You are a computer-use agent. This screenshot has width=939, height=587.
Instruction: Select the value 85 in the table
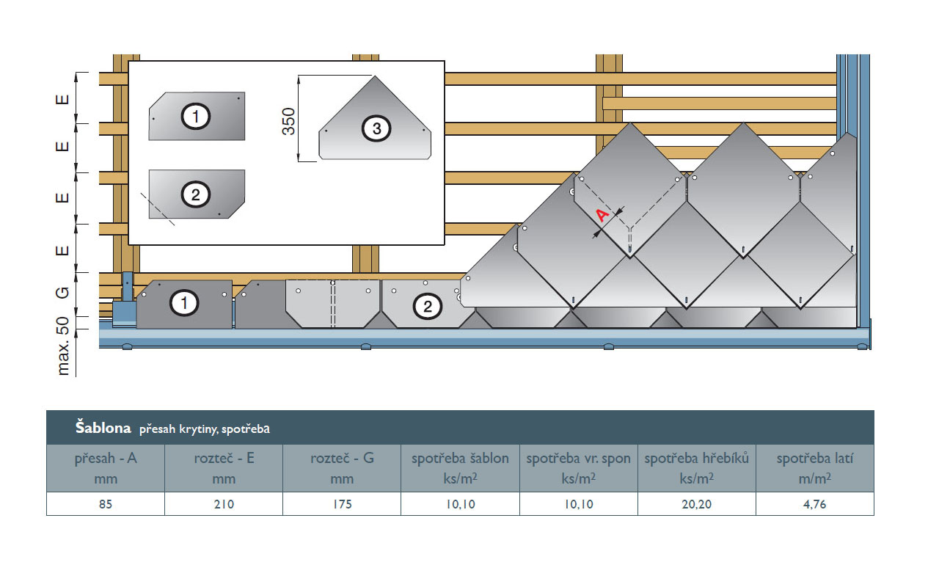106,504
